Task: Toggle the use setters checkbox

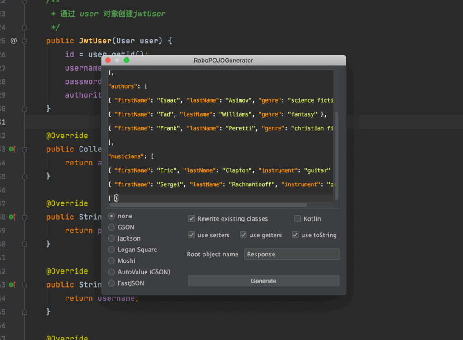Action: pyautogui.click(x=192, y=235)
